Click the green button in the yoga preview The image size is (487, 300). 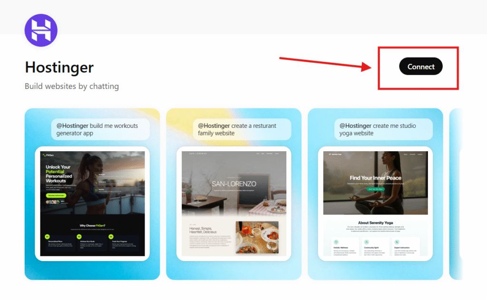(x=376, y=189)
